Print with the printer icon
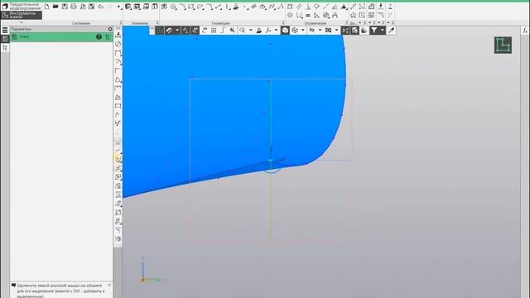This screenshot has height=298, width=530. [74, 7]
